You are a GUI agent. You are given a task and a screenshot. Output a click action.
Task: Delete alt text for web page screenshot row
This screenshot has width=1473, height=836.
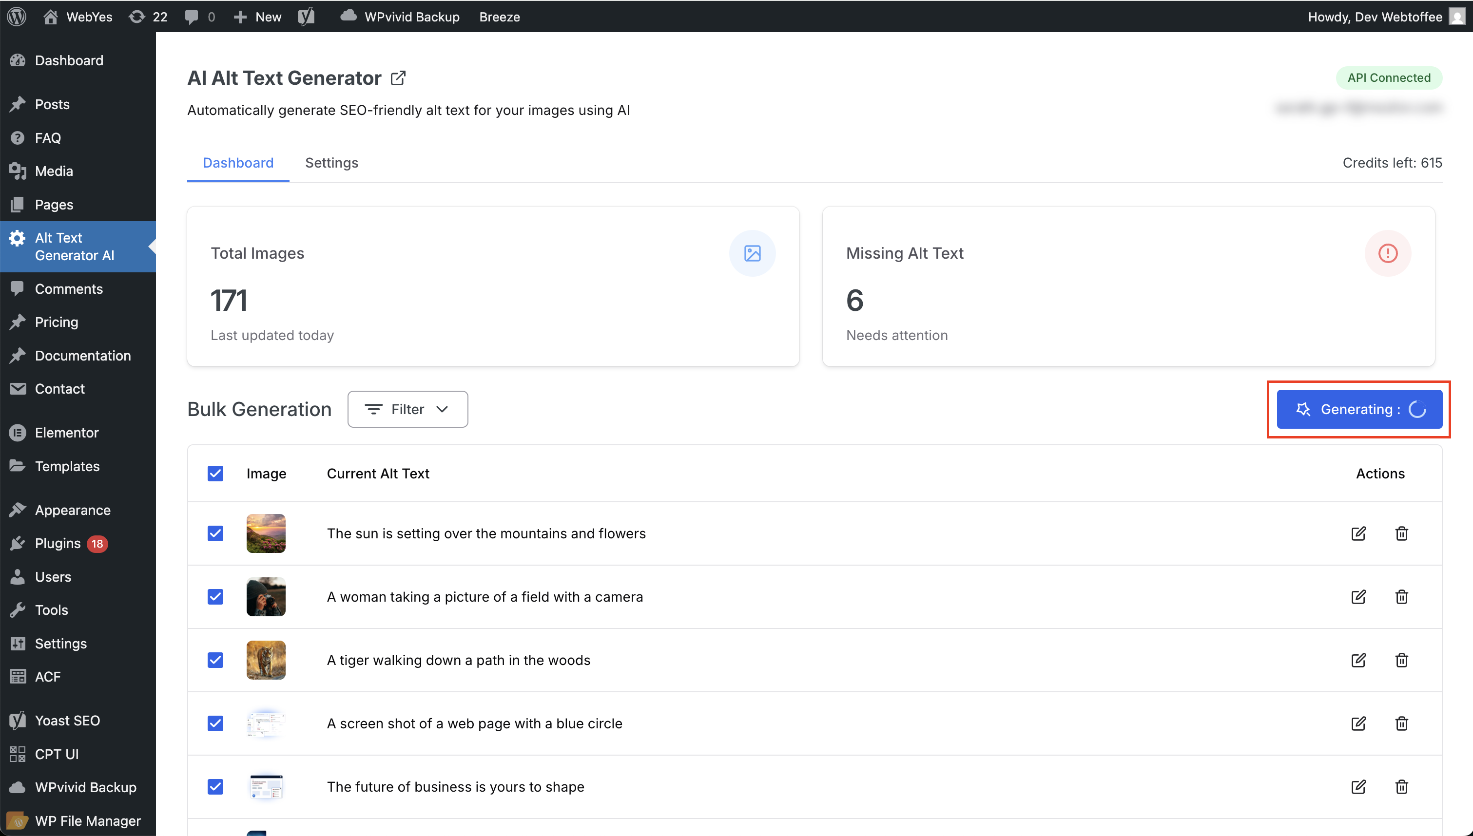1402,723
